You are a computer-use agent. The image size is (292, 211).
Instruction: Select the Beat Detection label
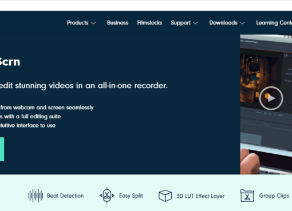click(65, 196)
